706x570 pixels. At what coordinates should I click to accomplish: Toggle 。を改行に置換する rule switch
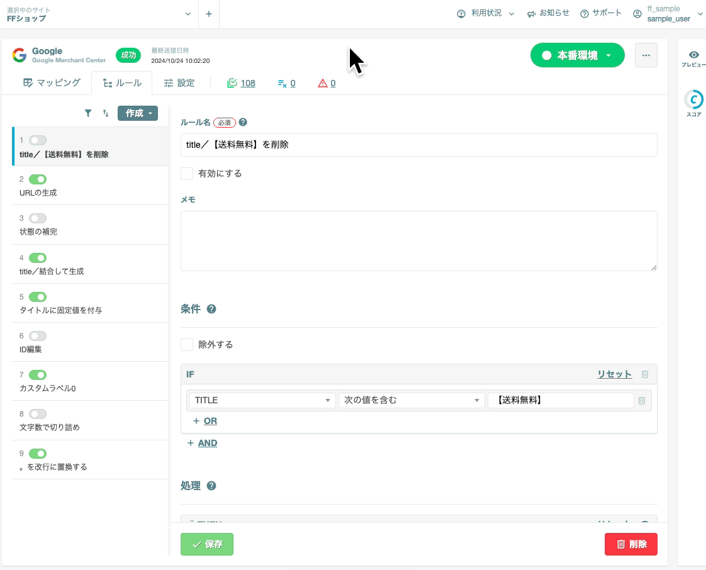[38, 454]
